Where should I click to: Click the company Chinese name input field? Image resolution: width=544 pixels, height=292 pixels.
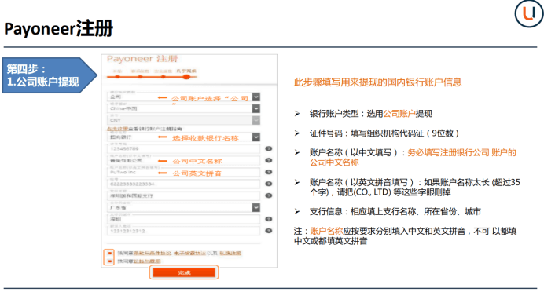coord(183,160)
